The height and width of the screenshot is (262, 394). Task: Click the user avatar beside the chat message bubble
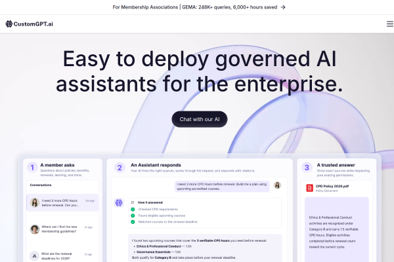click(x=277, y=185)
